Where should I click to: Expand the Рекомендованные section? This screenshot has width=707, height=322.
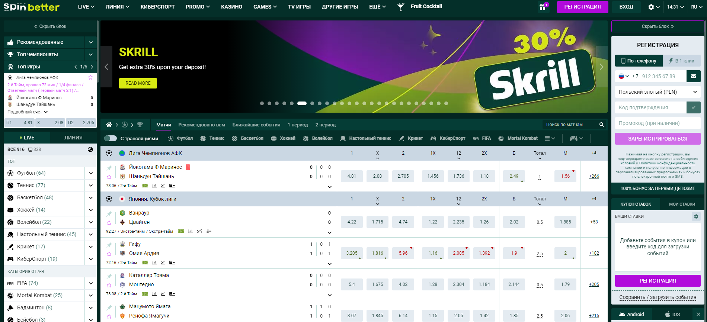(90, 42)
